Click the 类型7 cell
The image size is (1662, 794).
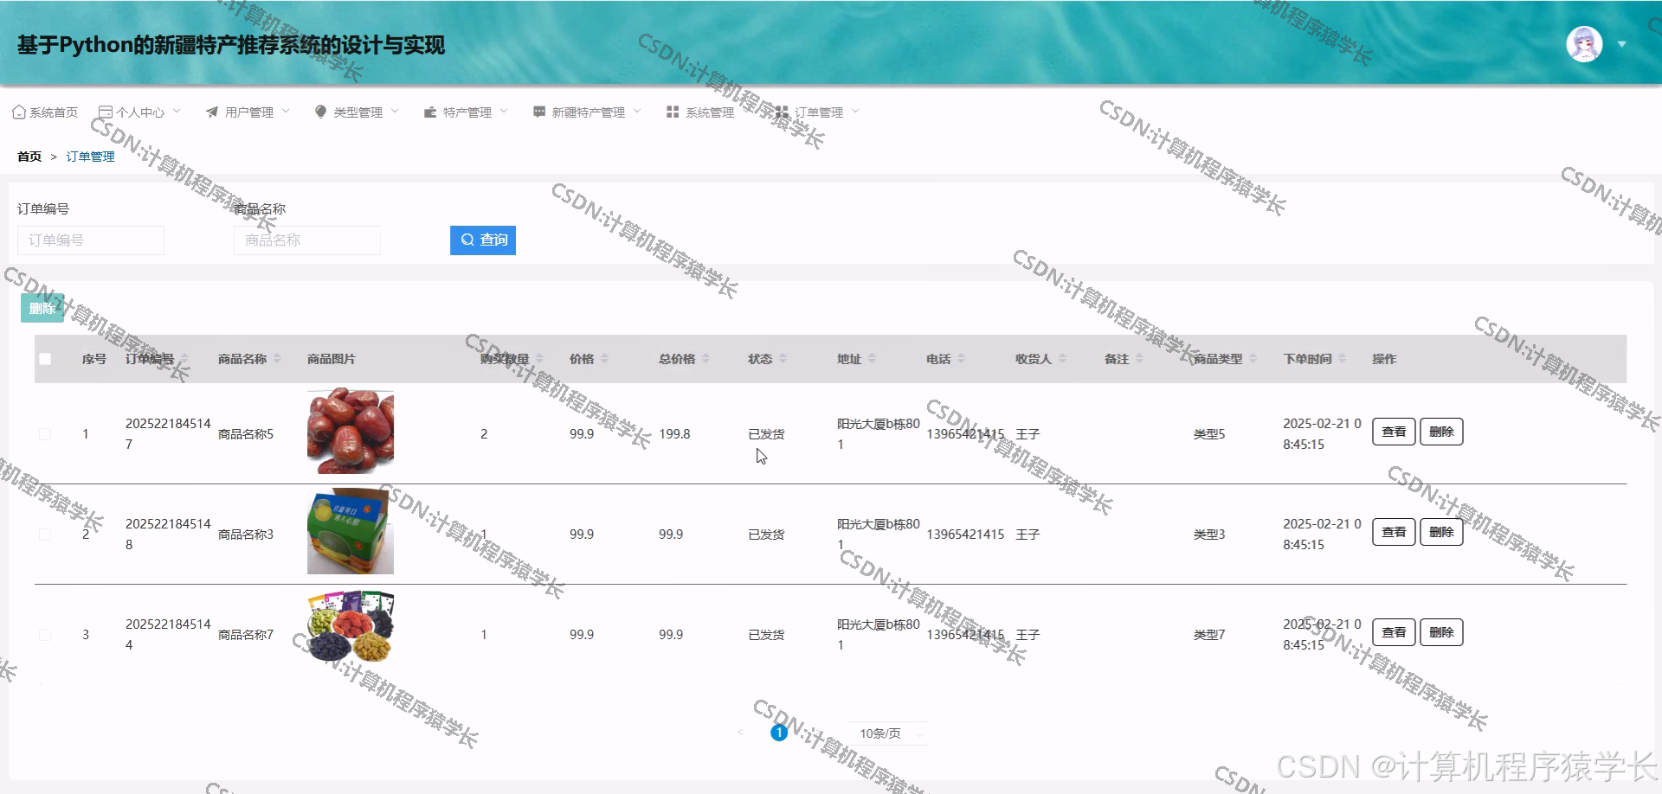pyautogui.click(x=1209, y=635)
